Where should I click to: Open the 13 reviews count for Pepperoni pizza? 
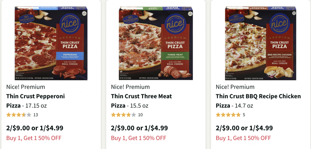[36, 115]
